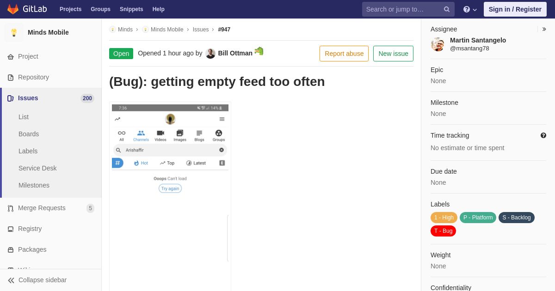Click the T - Bug label
This screenshot has height=291, width=555.
pyautogui.click(x=443, y=231)
